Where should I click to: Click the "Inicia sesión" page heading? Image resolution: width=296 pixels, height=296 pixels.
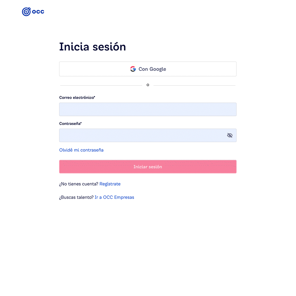click(92, 47)
